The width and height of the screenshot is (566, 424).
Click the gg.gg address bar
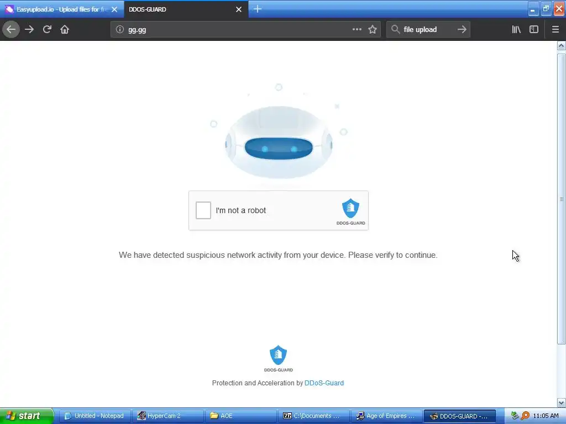[245, 29]
